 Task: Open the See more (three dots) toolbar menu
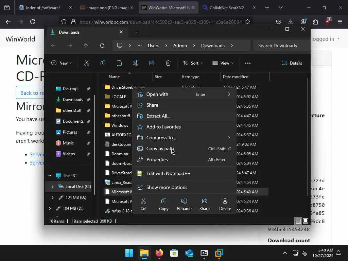[248, 63]
